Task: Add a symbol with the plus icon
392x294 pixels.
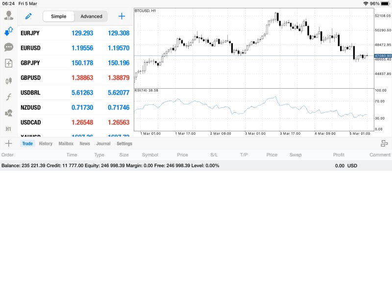Action: [x=122, y=16]
